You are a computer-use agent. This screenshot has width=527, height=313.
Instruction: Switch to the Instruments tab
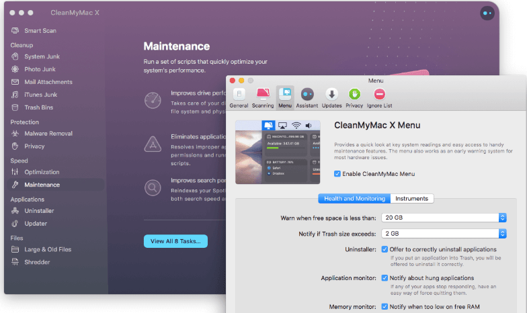tap(411, 199)
